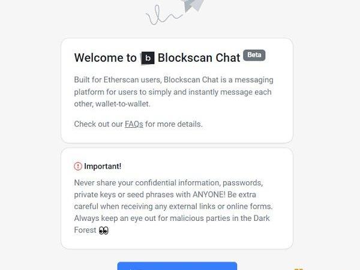Open the FAQs link

134,124
